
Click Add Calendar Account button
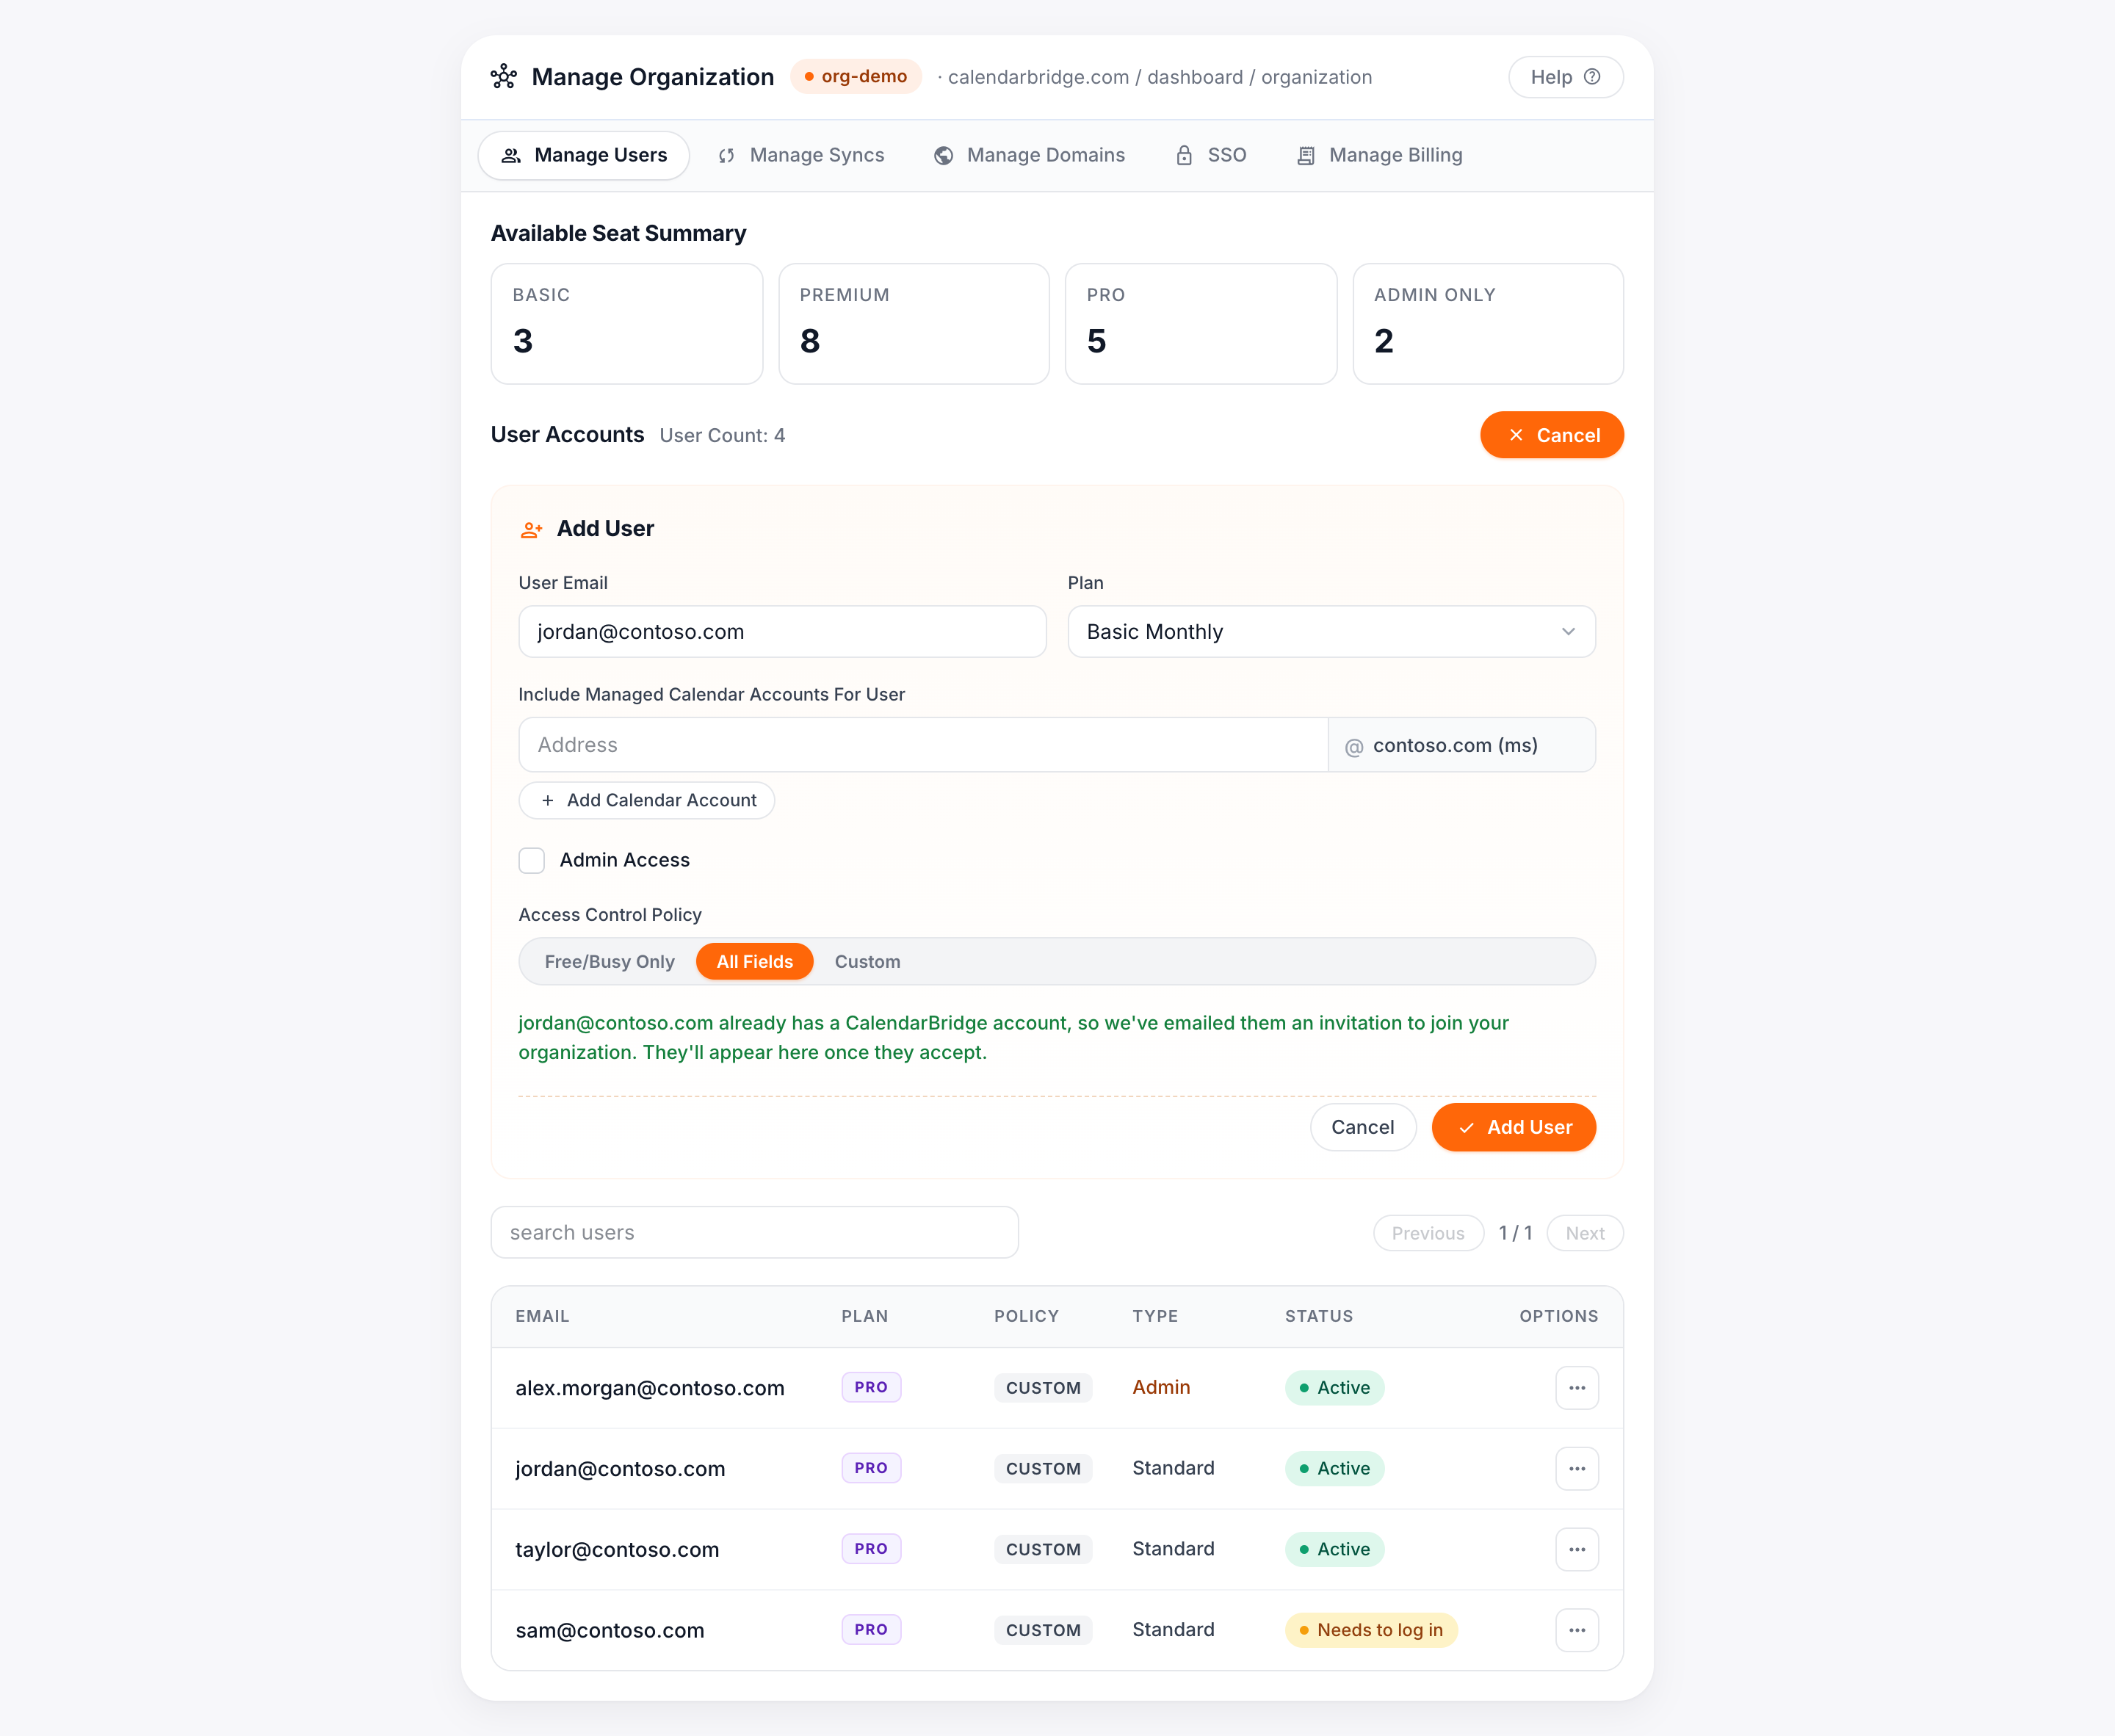[x=647, y=801]
